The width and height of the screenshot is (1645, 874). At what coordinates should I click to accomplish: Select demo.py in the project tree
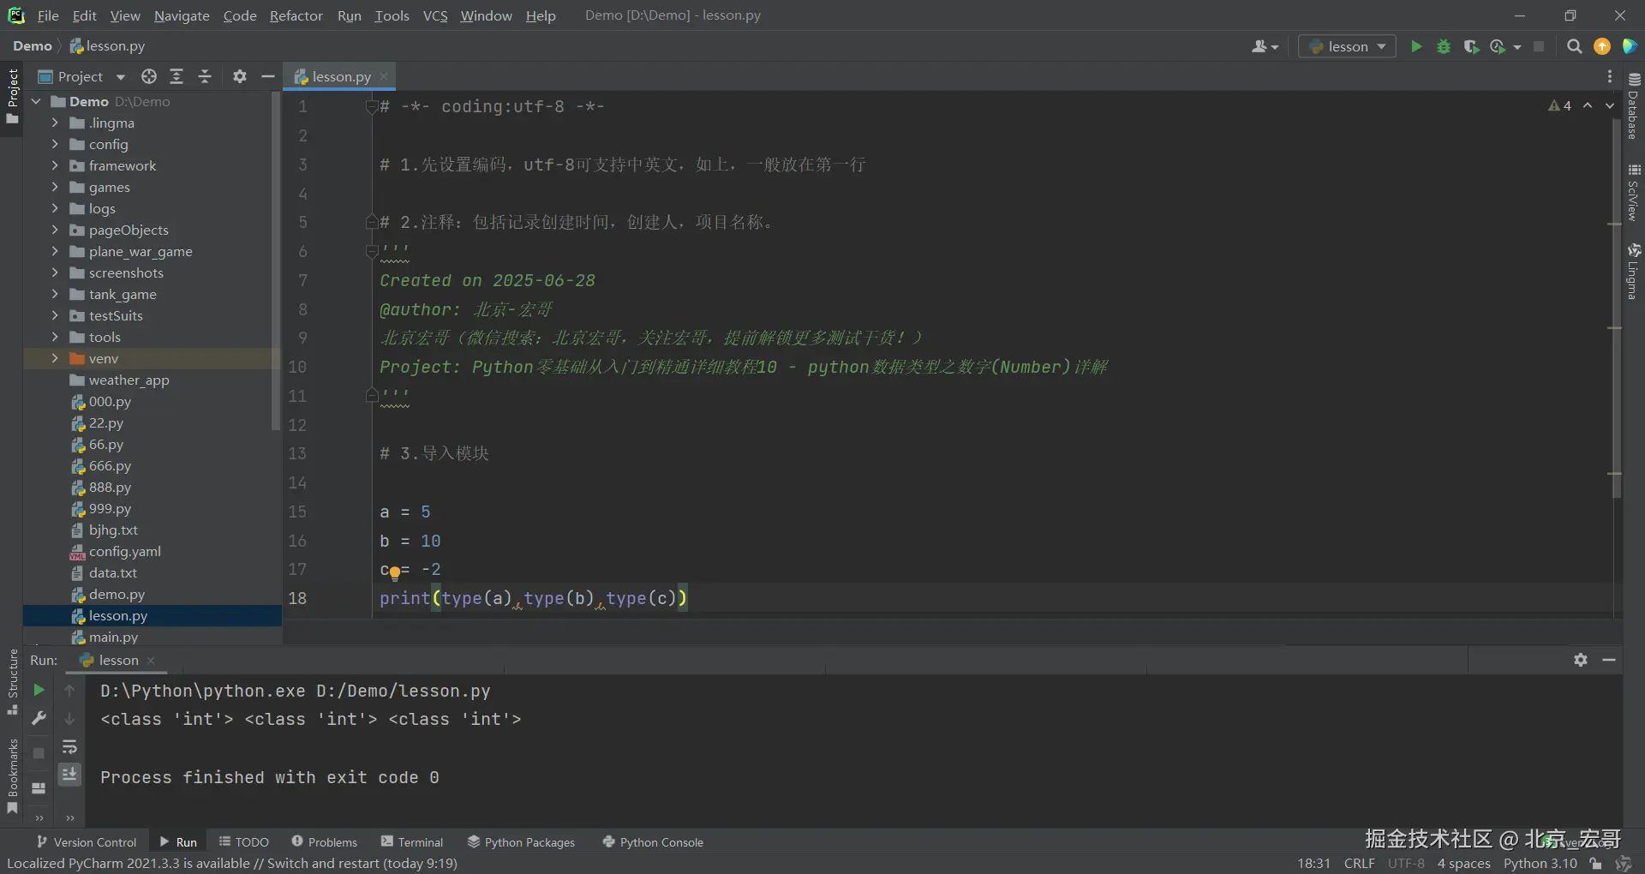pos(117,594)
